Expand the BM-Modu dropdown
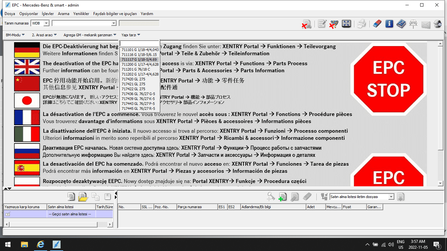Image resolution: width=447 pixels, height=251 pixels. [x=15, y=35]
